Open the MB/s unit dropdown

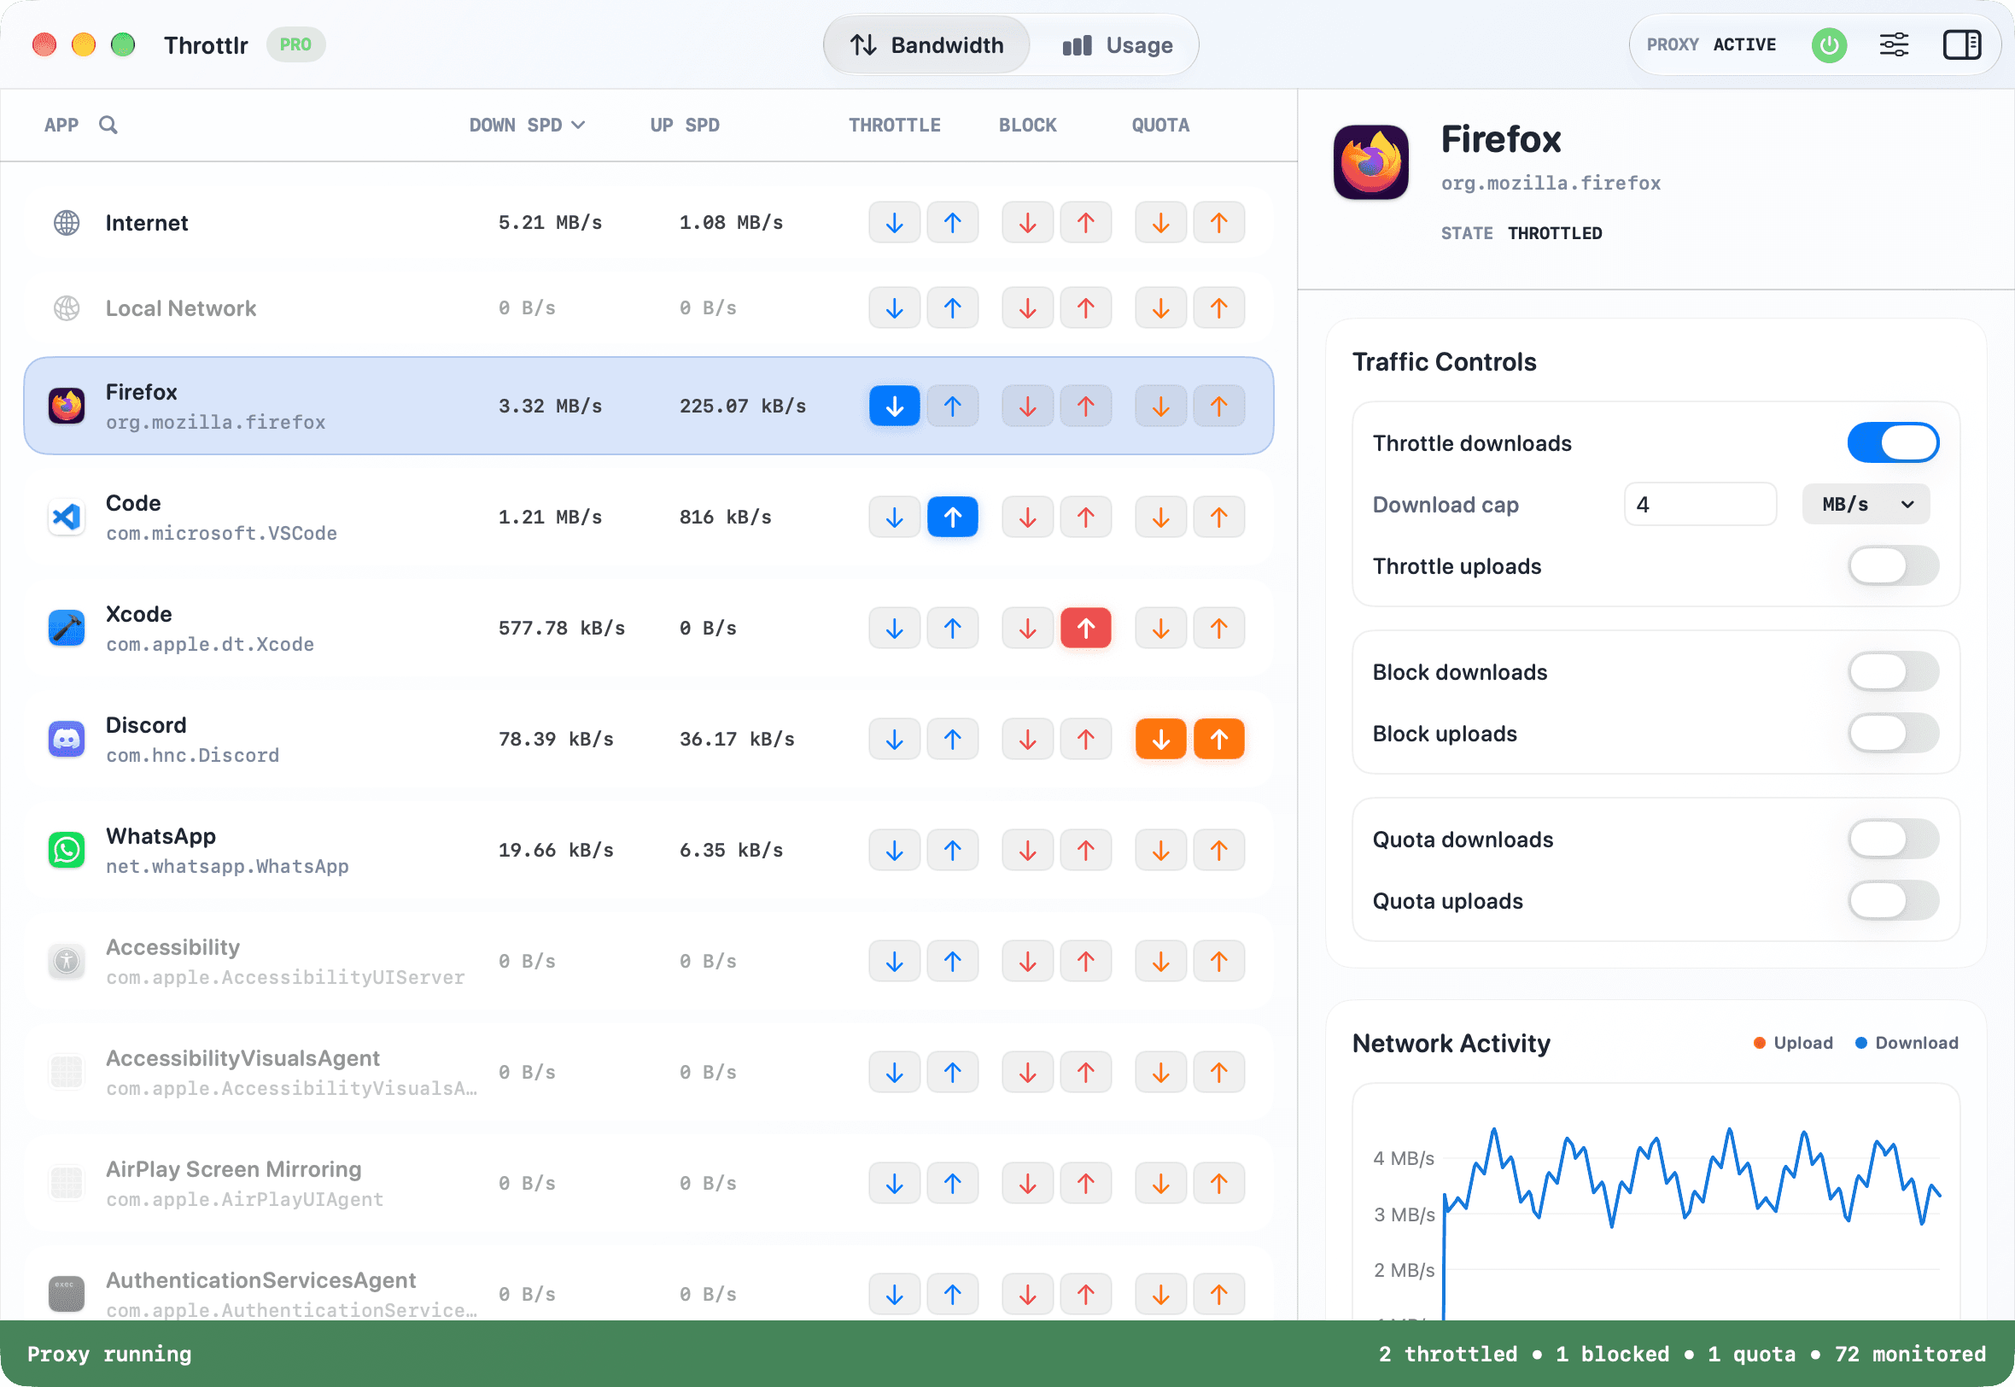tap(1866, 505)
